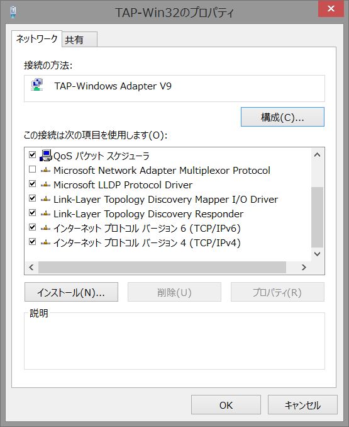349x427 pixels.
Task: Click the Topology Discovery Responder icon
Action: pos(46,214)
